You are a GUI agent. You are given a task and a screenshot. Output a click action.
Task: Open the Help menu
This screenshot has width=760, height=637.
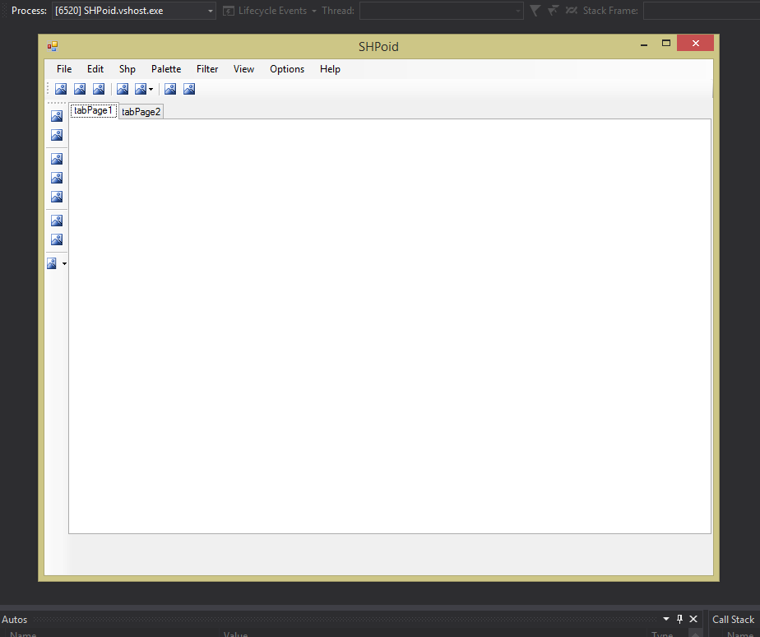[330, 69]
